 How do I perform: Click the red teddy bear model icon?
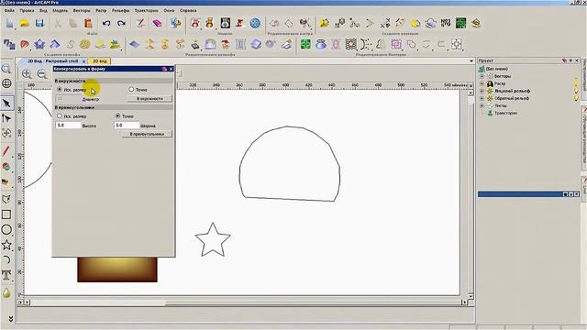(195, 23)
